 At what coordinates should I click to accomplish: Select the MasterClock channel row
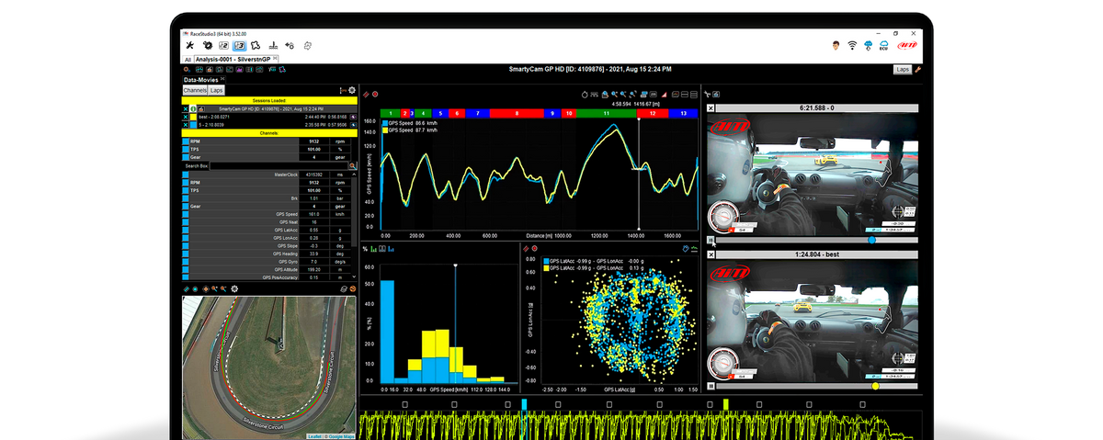[x=267, y=175]
